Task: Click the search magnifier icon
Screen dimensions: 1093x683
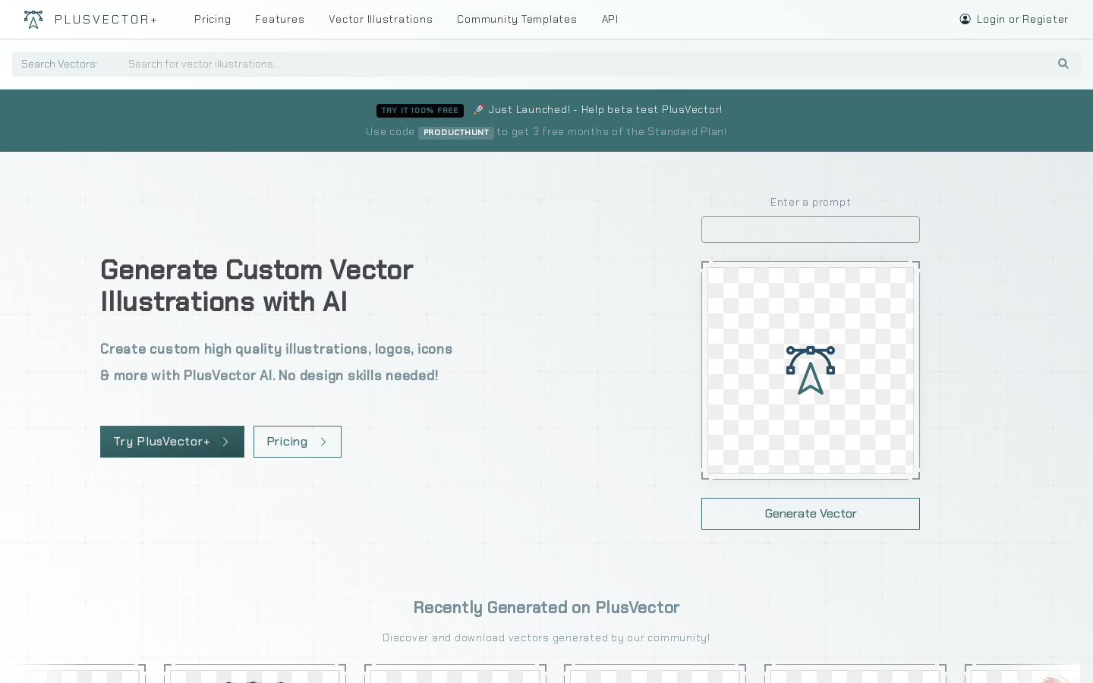Action: click(x=1063, y=64)
